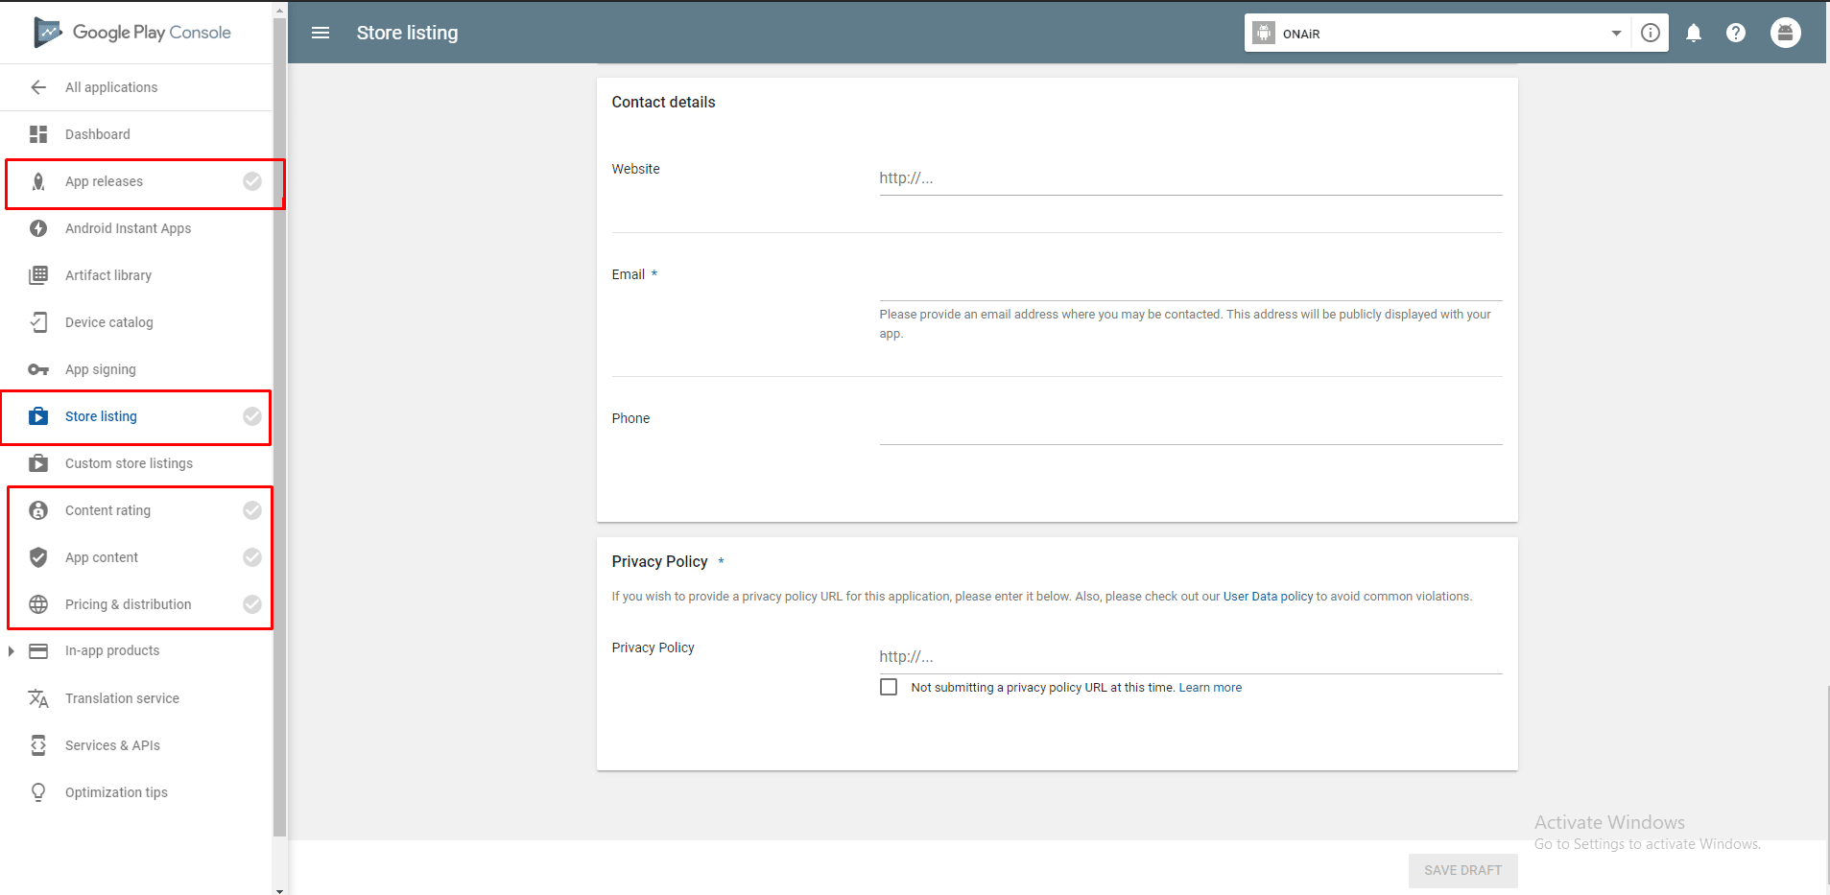This screenshot has width=1830, height=895.
Task: Click the App signing key icon
Action: [x=38, y=369]
